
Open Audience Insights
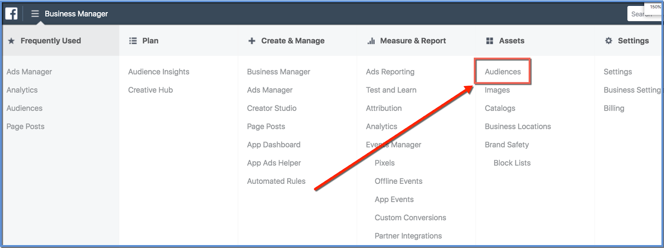pyautogui.click(x=159, y=72)
